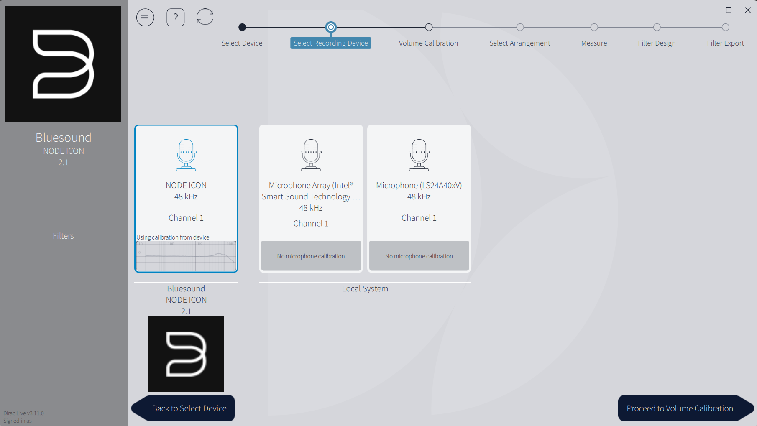
Task: Click the Measure step marker
Action: click(x=594, y=28)
